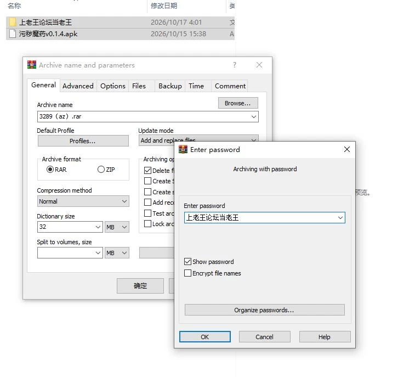
Task: Open the Dictionary size 32 dropdown
Action: (98, 227)
